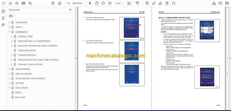Click the SELECT CONVENTIONAL BUCKET FILES heading

tap(174, 18)
